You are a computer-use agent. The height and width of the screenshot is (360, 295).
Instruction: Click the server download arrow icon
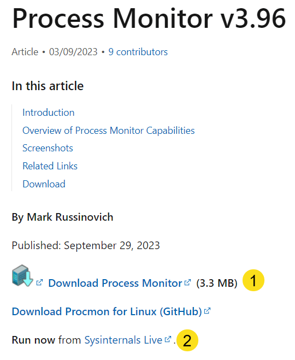click(x=22, y=276)
